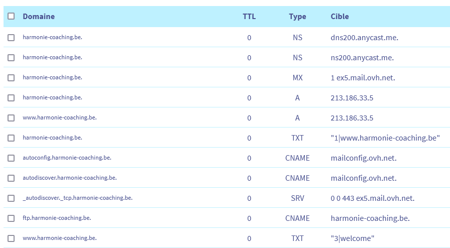
Task: Tick the MX record row checkbox
Action: coord(11,78)
